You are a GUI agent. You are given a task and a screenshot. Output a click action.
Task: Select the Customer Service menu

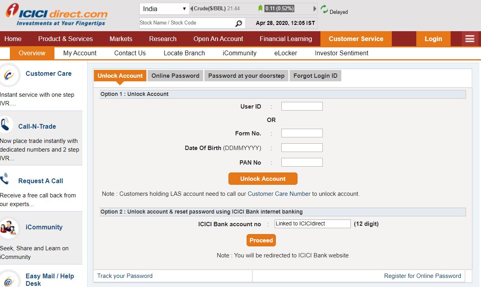pos(356,39)
